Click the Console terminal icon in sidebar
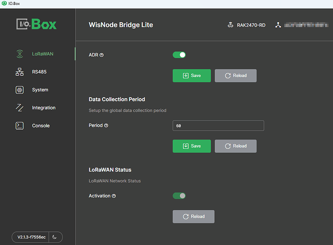 tap(20, 126)
